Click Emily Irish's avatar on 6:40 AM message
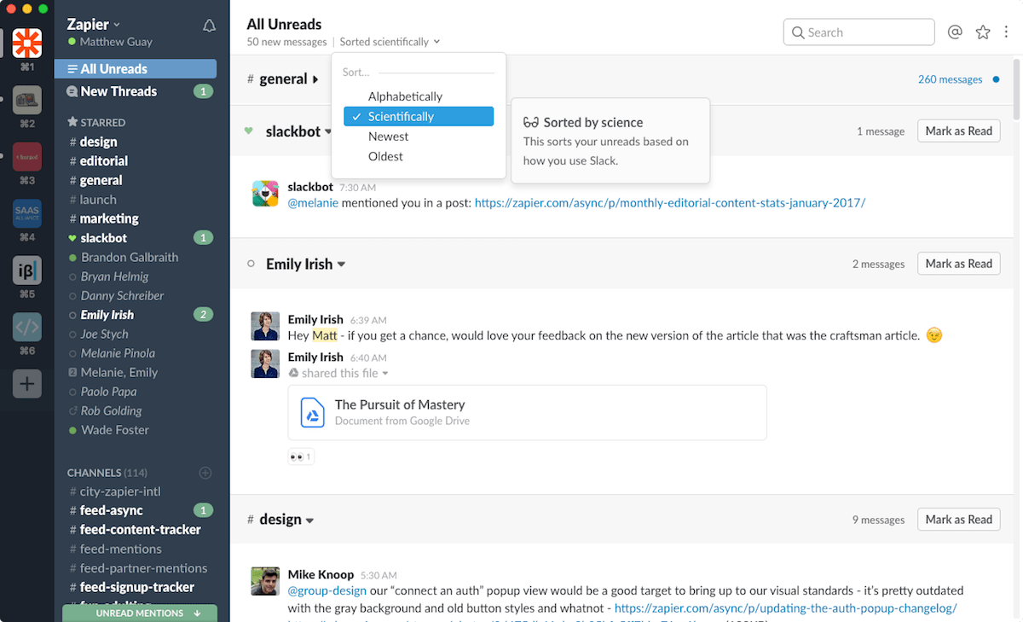1023x622 pixels. [265, 363]
